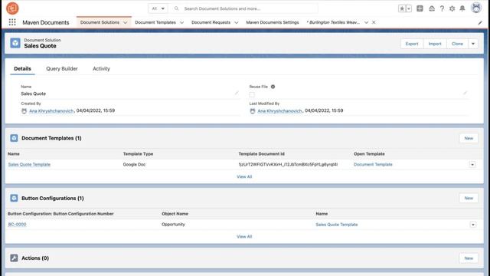
Task: Open Last Modified By Ana Khryshchanovich link
Action: (279, 110)
